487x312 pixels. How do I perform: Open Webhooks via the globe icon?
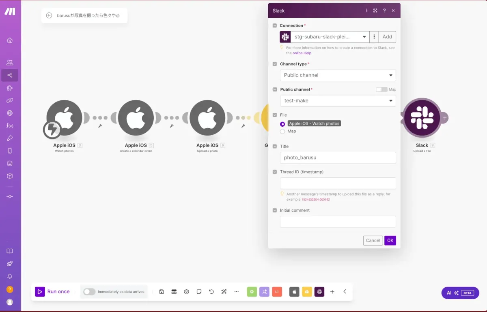(10, 113)
